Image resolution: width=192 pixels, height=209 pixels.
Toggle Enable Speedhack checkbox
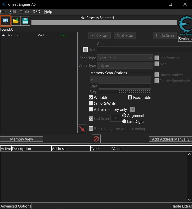tap(157, 81)
